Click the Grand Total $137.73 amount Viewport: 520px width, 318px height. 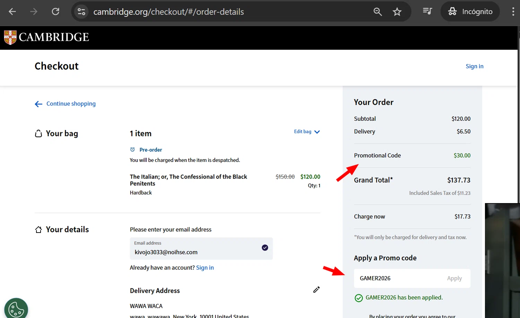tap(459, 180)
